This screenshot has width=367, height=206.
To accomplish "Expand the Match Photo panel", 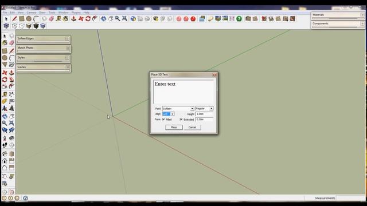I will 43,49.
